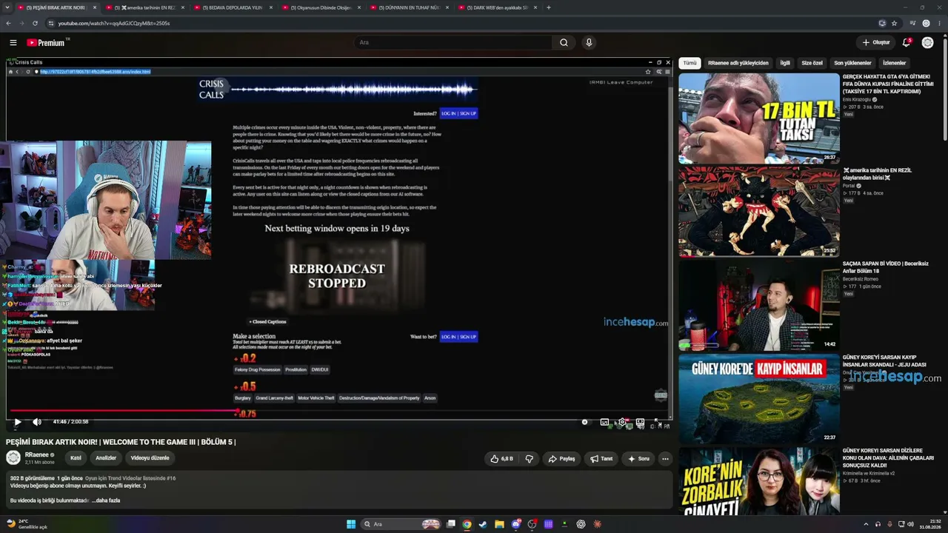The image size is (948, 533).
Task: Open ChatGPT from the taskbar
Action: point(581,524)
